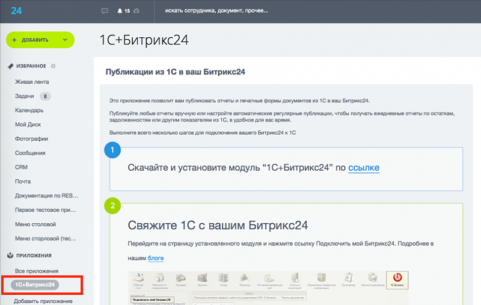Click the 1С-Битрикс red icon in screenshot thumbnail
The image size is (481, 305).
(397, 280)
